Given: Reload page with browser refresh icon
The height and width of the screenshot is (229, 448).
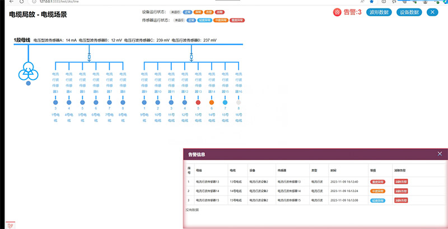Looking at the screenshot, I should click(x=21, y=2).
